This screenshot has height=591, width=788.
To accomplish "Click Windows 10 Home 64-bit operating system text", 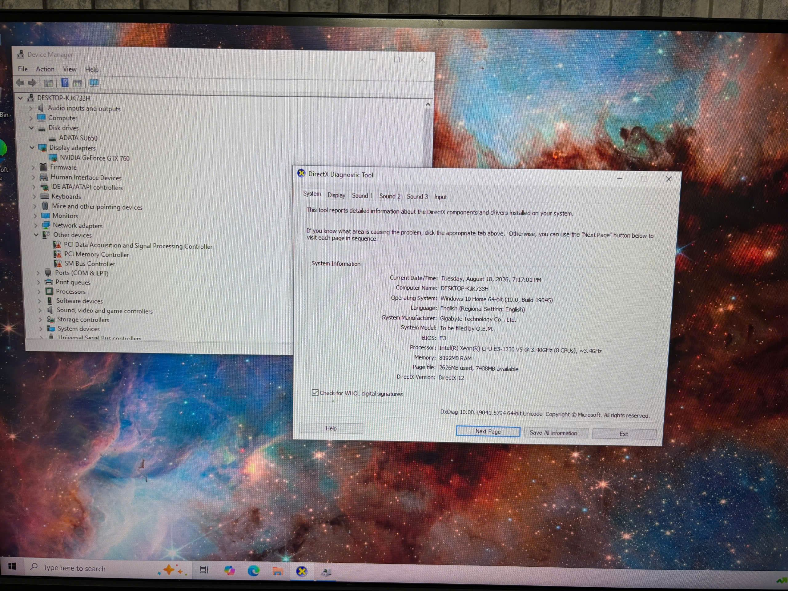I will pyautogui.click(x=497, y=300).
